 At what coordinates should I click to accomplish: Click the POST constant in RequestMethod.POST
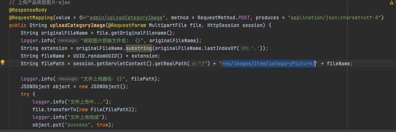click(x=244, y=18)
